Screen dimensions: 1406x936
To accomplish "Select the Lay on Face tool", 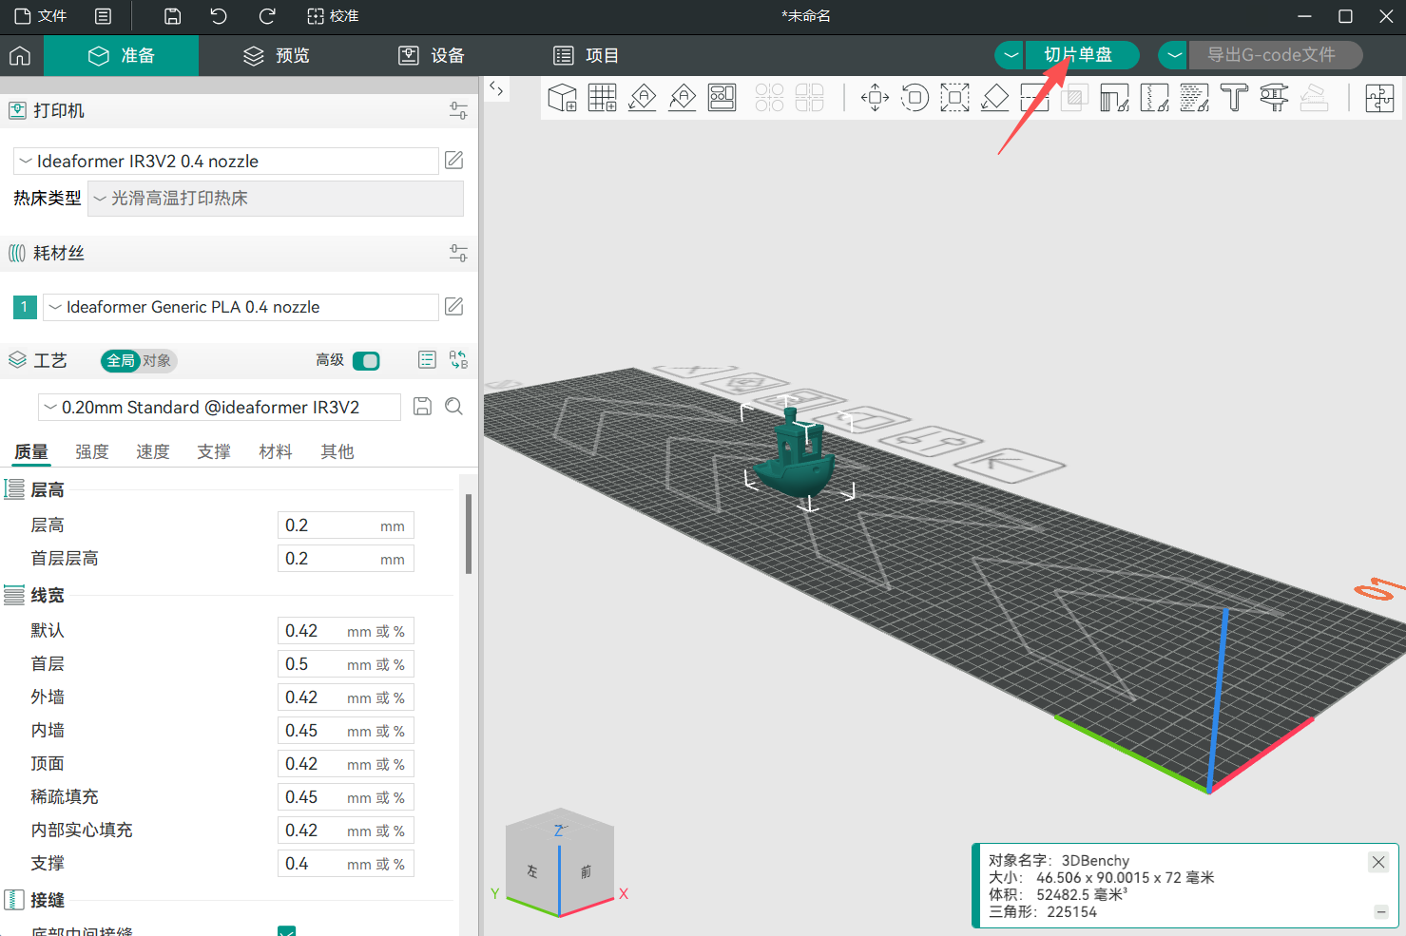I will click(994, 98).
